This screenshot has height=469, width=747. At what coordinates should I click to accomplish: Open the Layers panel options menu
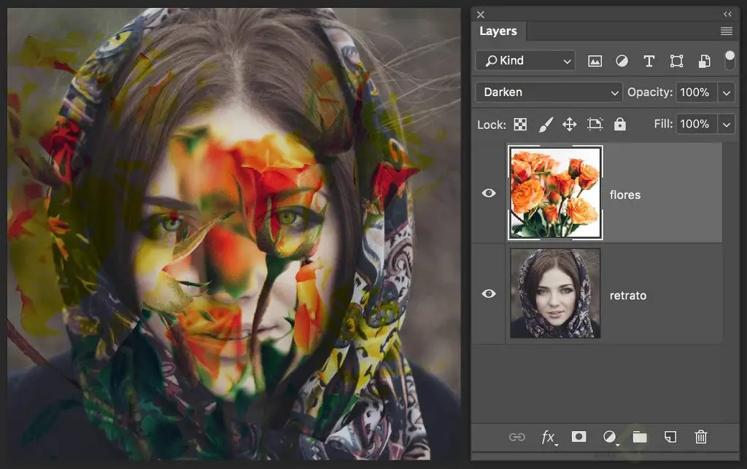pos(726,31)
